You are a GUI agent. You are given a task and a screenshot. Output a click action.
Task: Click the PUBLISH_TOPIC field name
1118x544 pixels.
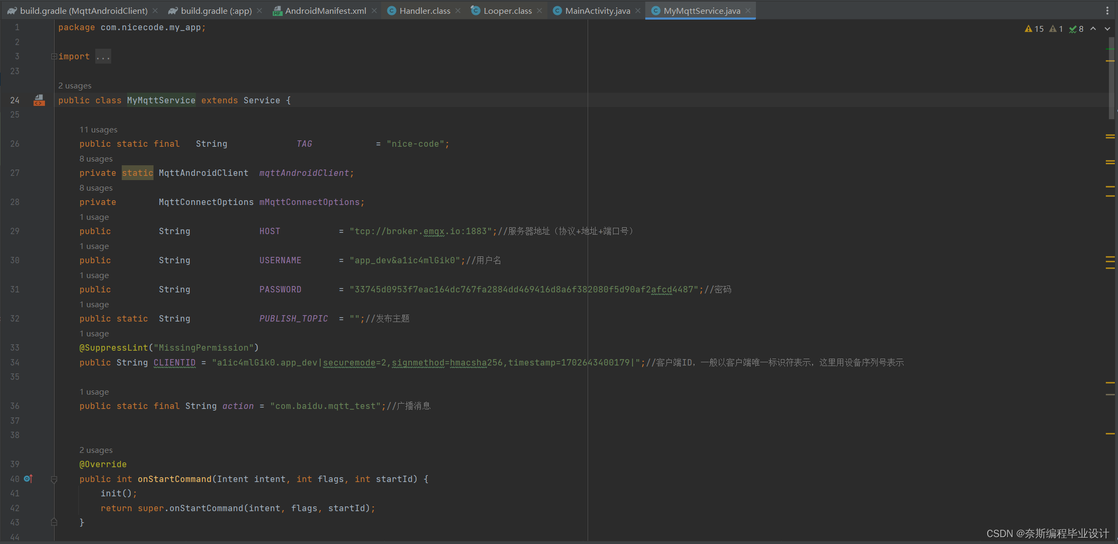click(x=294, y=319)
